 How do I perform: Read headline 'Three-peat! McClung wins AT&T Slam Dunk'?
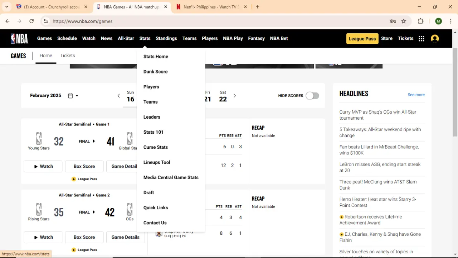coord(378,185)
